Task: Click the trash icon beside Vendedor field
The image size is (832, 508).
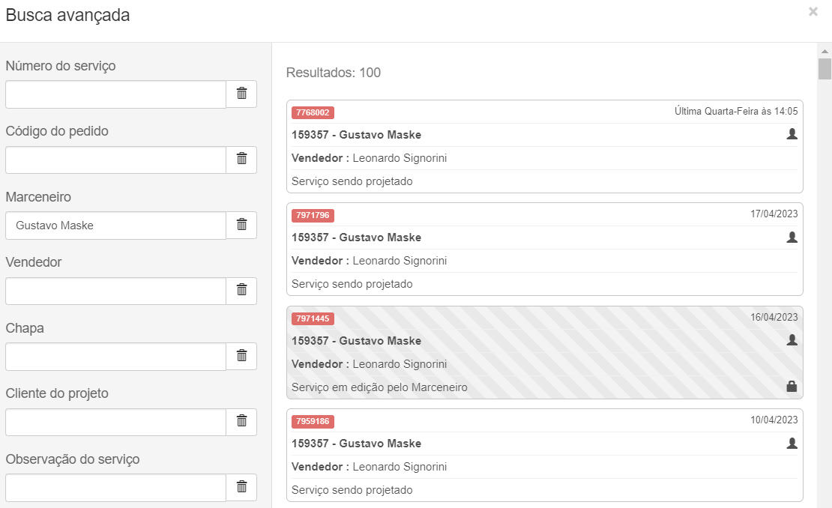Action: click(241, 290)
